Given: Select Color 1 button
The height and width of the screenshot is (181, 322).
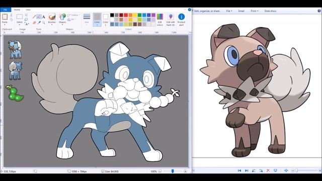Looking at the screenshot, I should (97, 20).
